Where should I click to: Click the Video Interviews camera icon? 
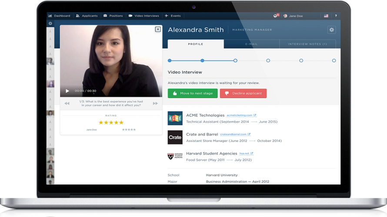click(x=130, y=16)
